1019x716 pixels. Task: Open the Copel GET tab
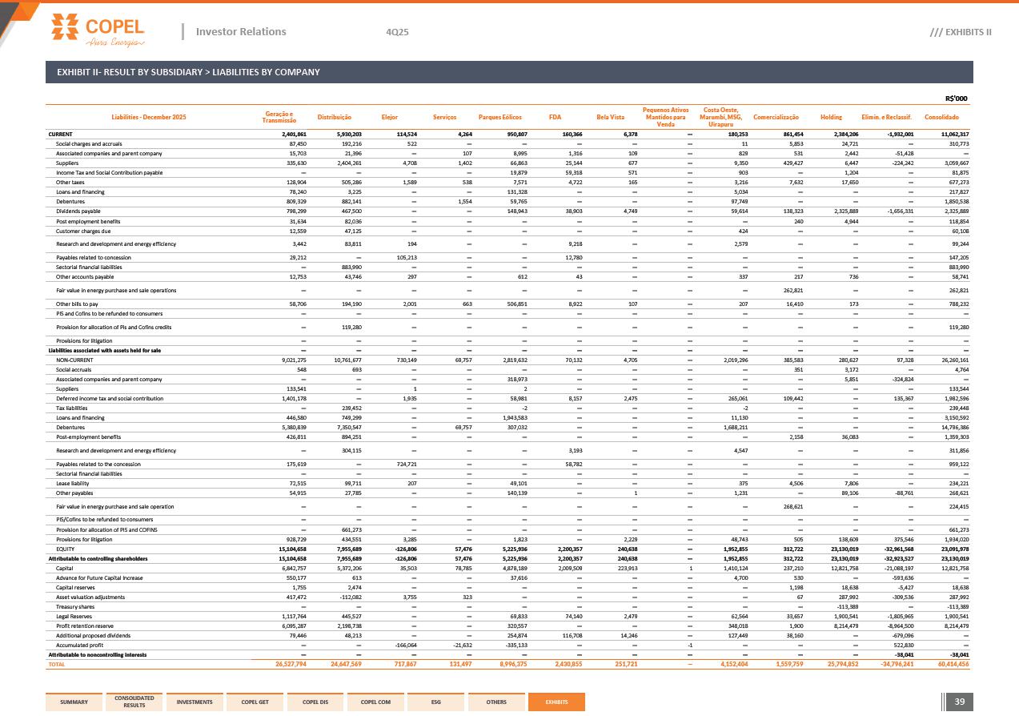pos(255,702)
